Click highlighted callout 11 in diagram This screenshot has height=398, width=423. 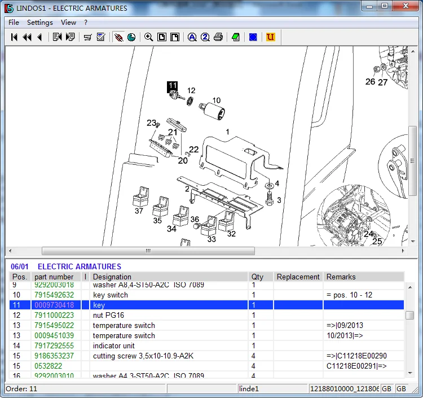173,86
